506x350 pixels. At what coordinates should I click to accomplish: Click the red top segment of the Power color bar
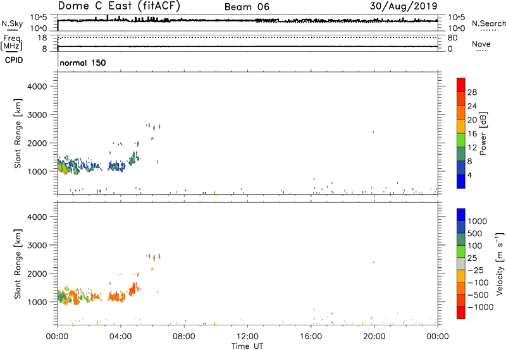click(x=461, y=85)
